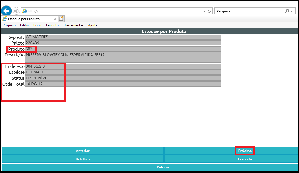
Task: Open the Arquivo menu
Action: [10, 25]
